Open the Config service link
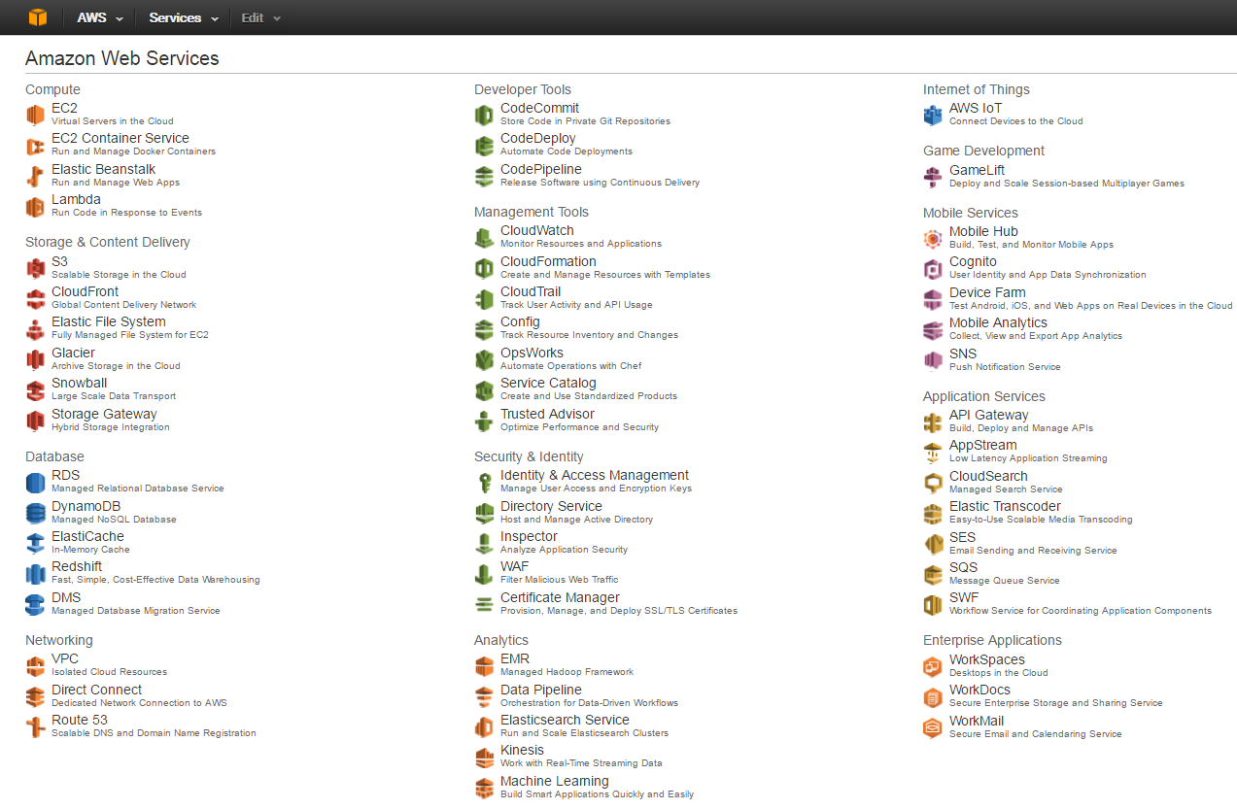 pyautogui.click(x=520, y=321)
